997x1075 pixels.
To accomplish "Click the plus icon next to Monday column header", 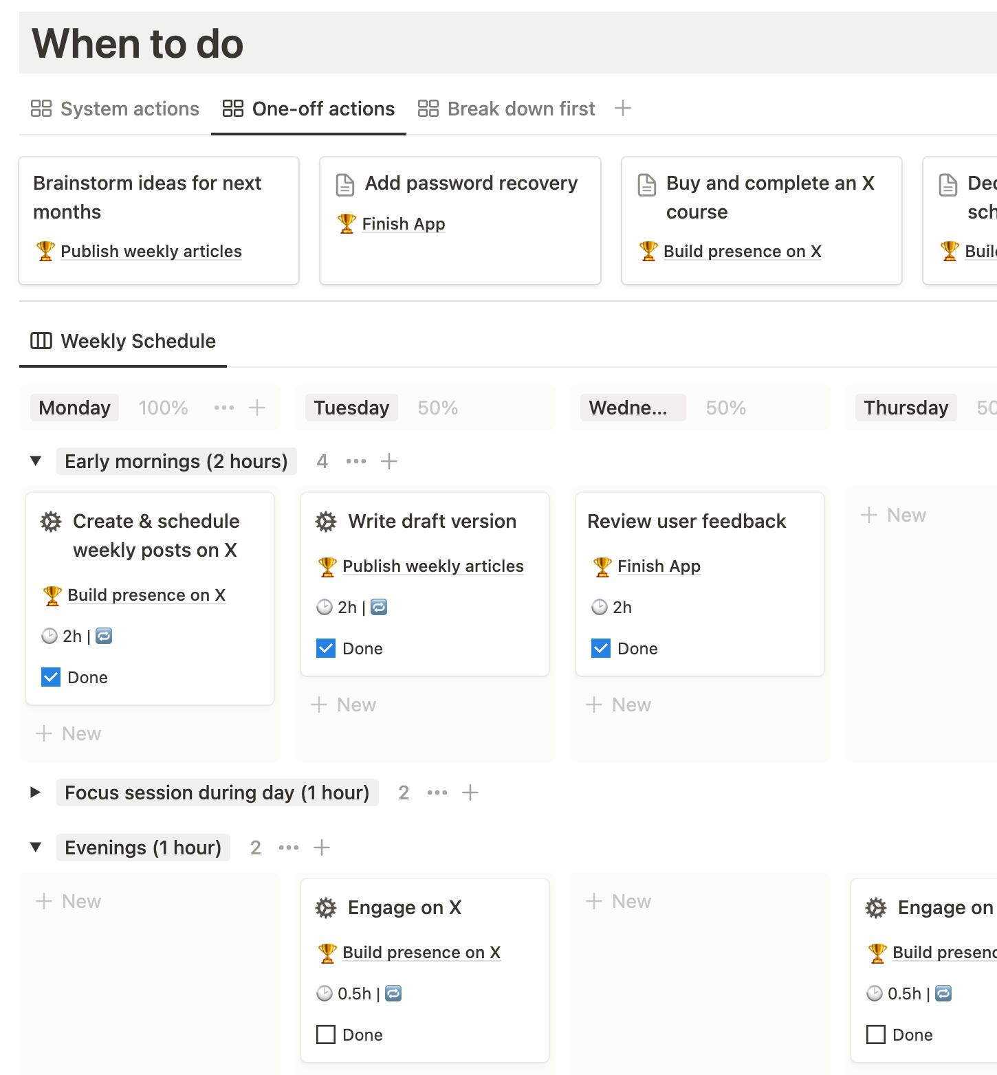I will (x=257, y=408).
